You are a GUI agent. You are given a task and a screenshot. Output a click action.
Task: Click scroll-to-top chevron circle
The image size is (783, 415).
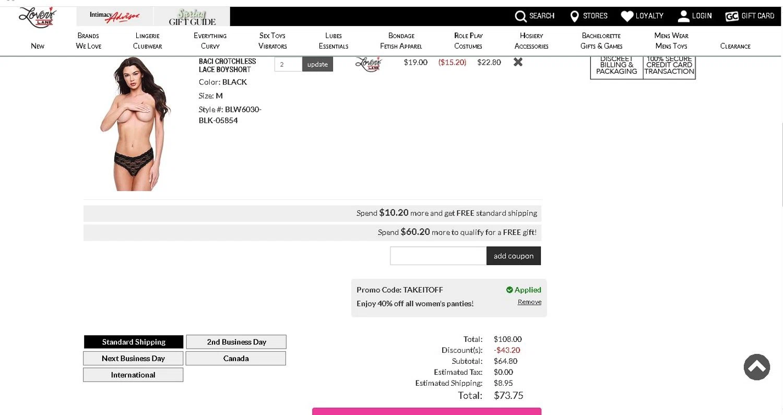(757, 367)
